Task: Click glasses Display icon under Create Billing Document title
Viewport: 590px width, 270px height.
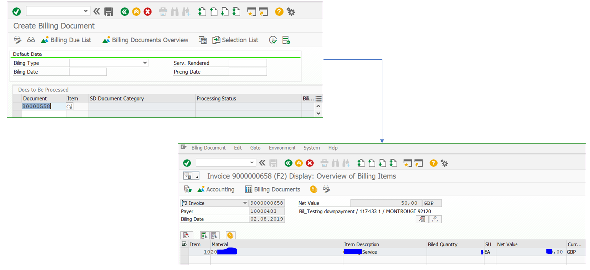Action: (x=31, y=40)
